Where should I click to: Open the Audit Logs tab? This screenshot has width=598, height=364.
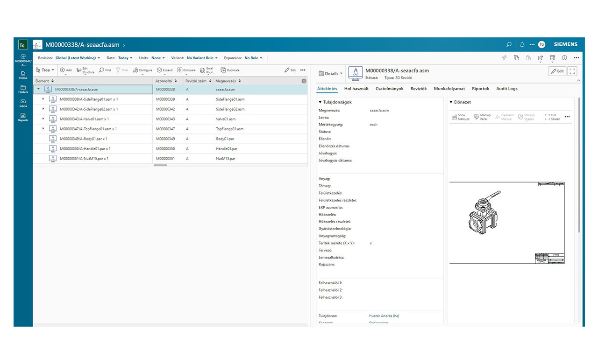(x=506, y=89)
